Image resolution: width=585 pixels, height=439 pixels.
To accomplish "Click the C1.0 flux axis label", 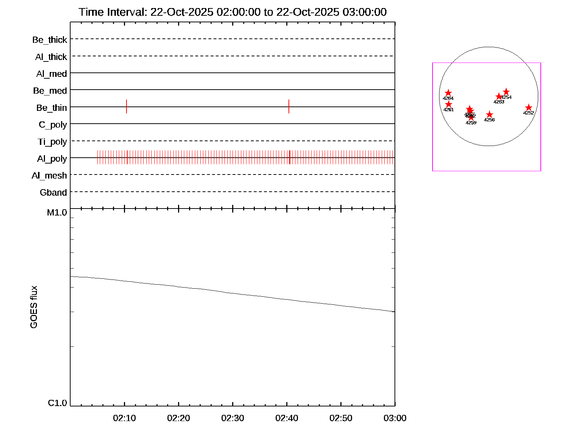I will point(57,403).
